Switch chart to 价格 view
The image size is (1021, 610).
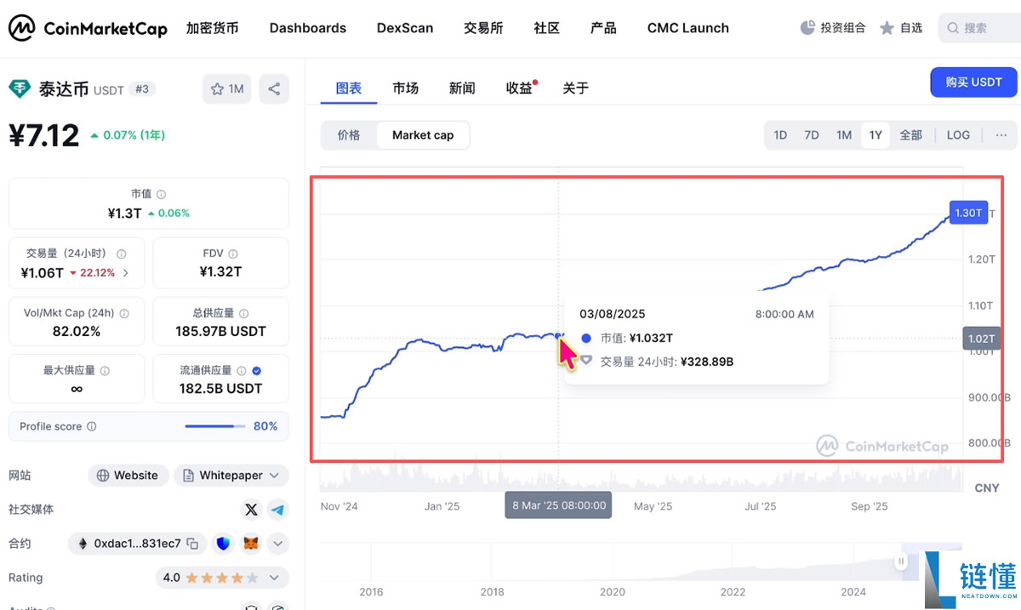(349, 134)
